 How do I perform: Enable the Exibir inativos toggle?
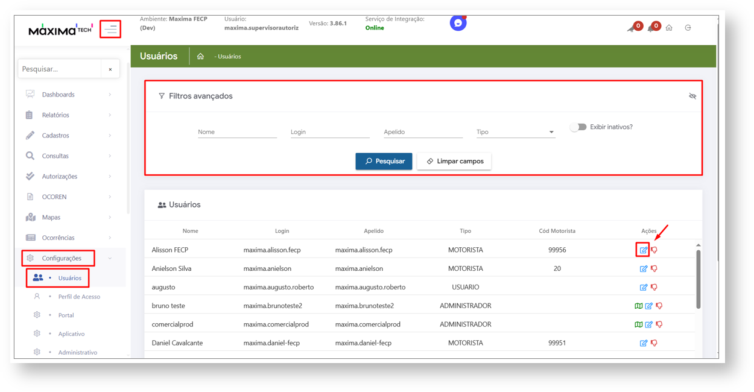click(578, 127)
